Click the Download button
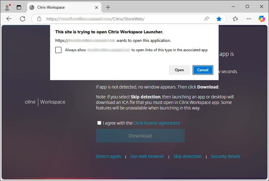 (140, 136)
